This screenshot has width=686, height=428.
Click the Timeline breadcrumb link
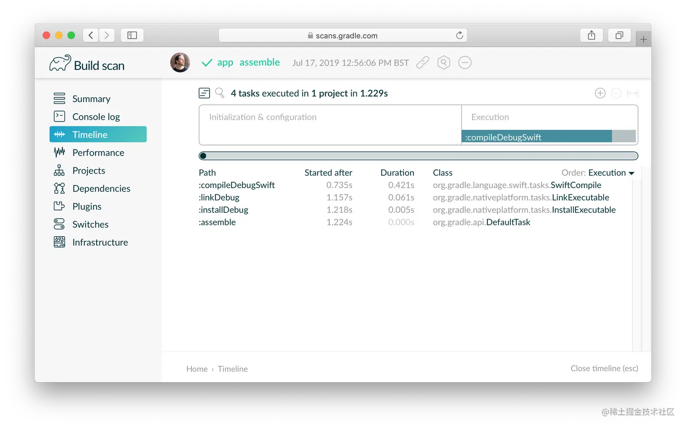[x=233, y=369]
